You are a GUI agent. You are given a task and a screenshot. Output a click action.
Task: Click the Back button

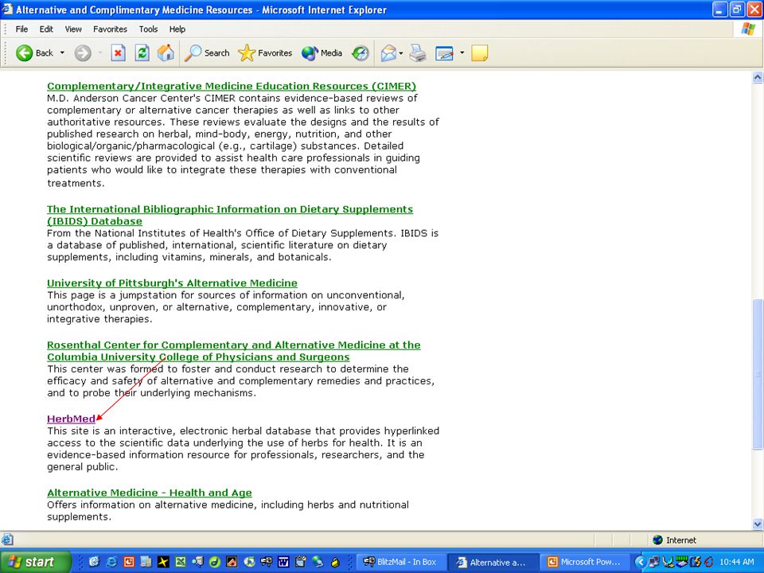coord(34,53)
